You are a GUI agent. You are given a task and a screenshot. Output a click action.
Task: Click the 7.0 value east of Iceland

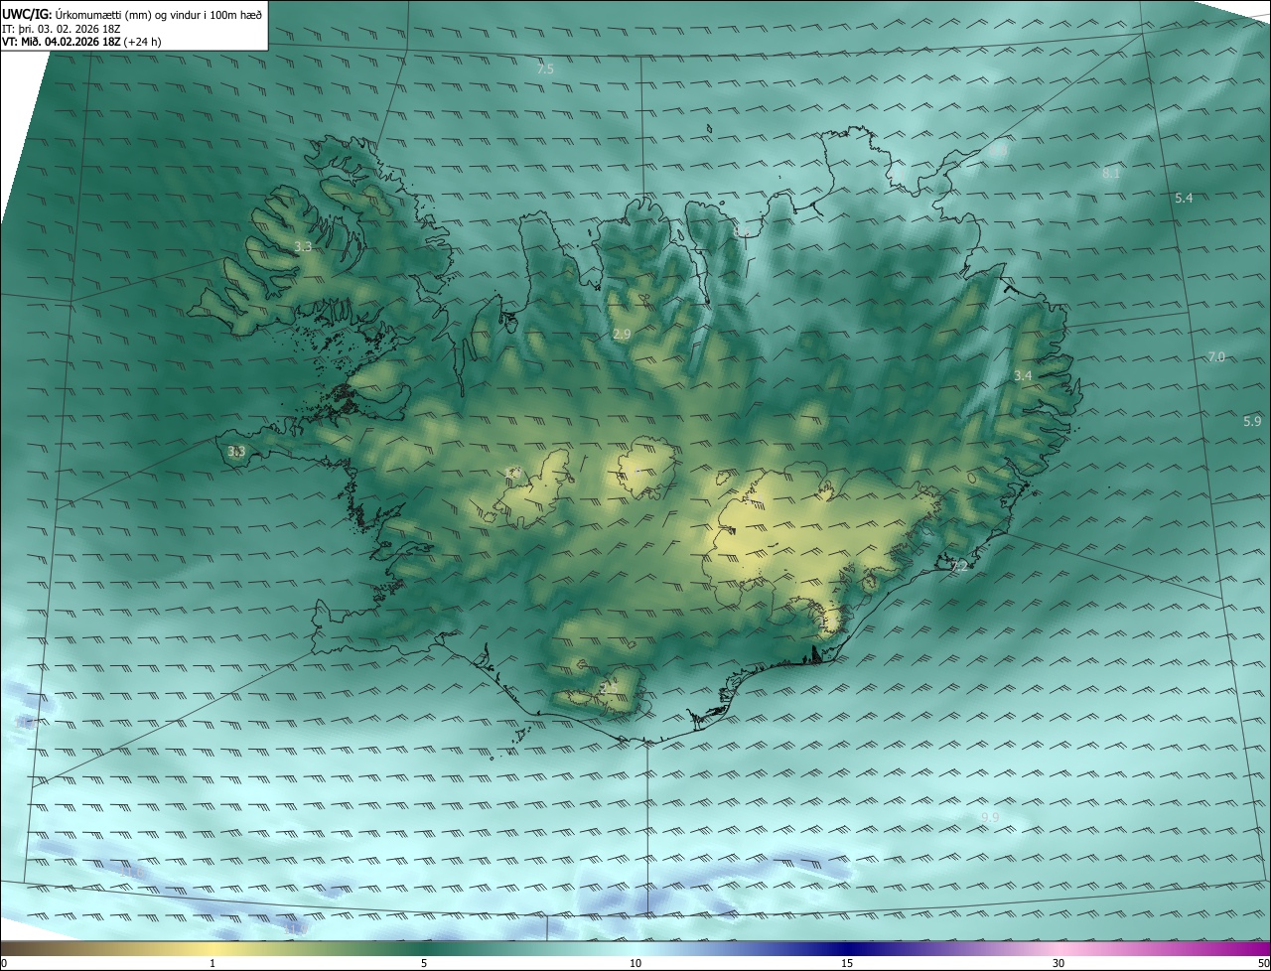1216,356
